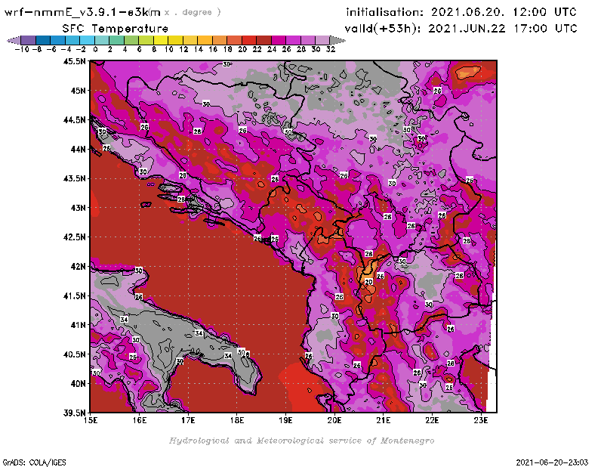Select the SFC Temperature heading

click(116, 29)
